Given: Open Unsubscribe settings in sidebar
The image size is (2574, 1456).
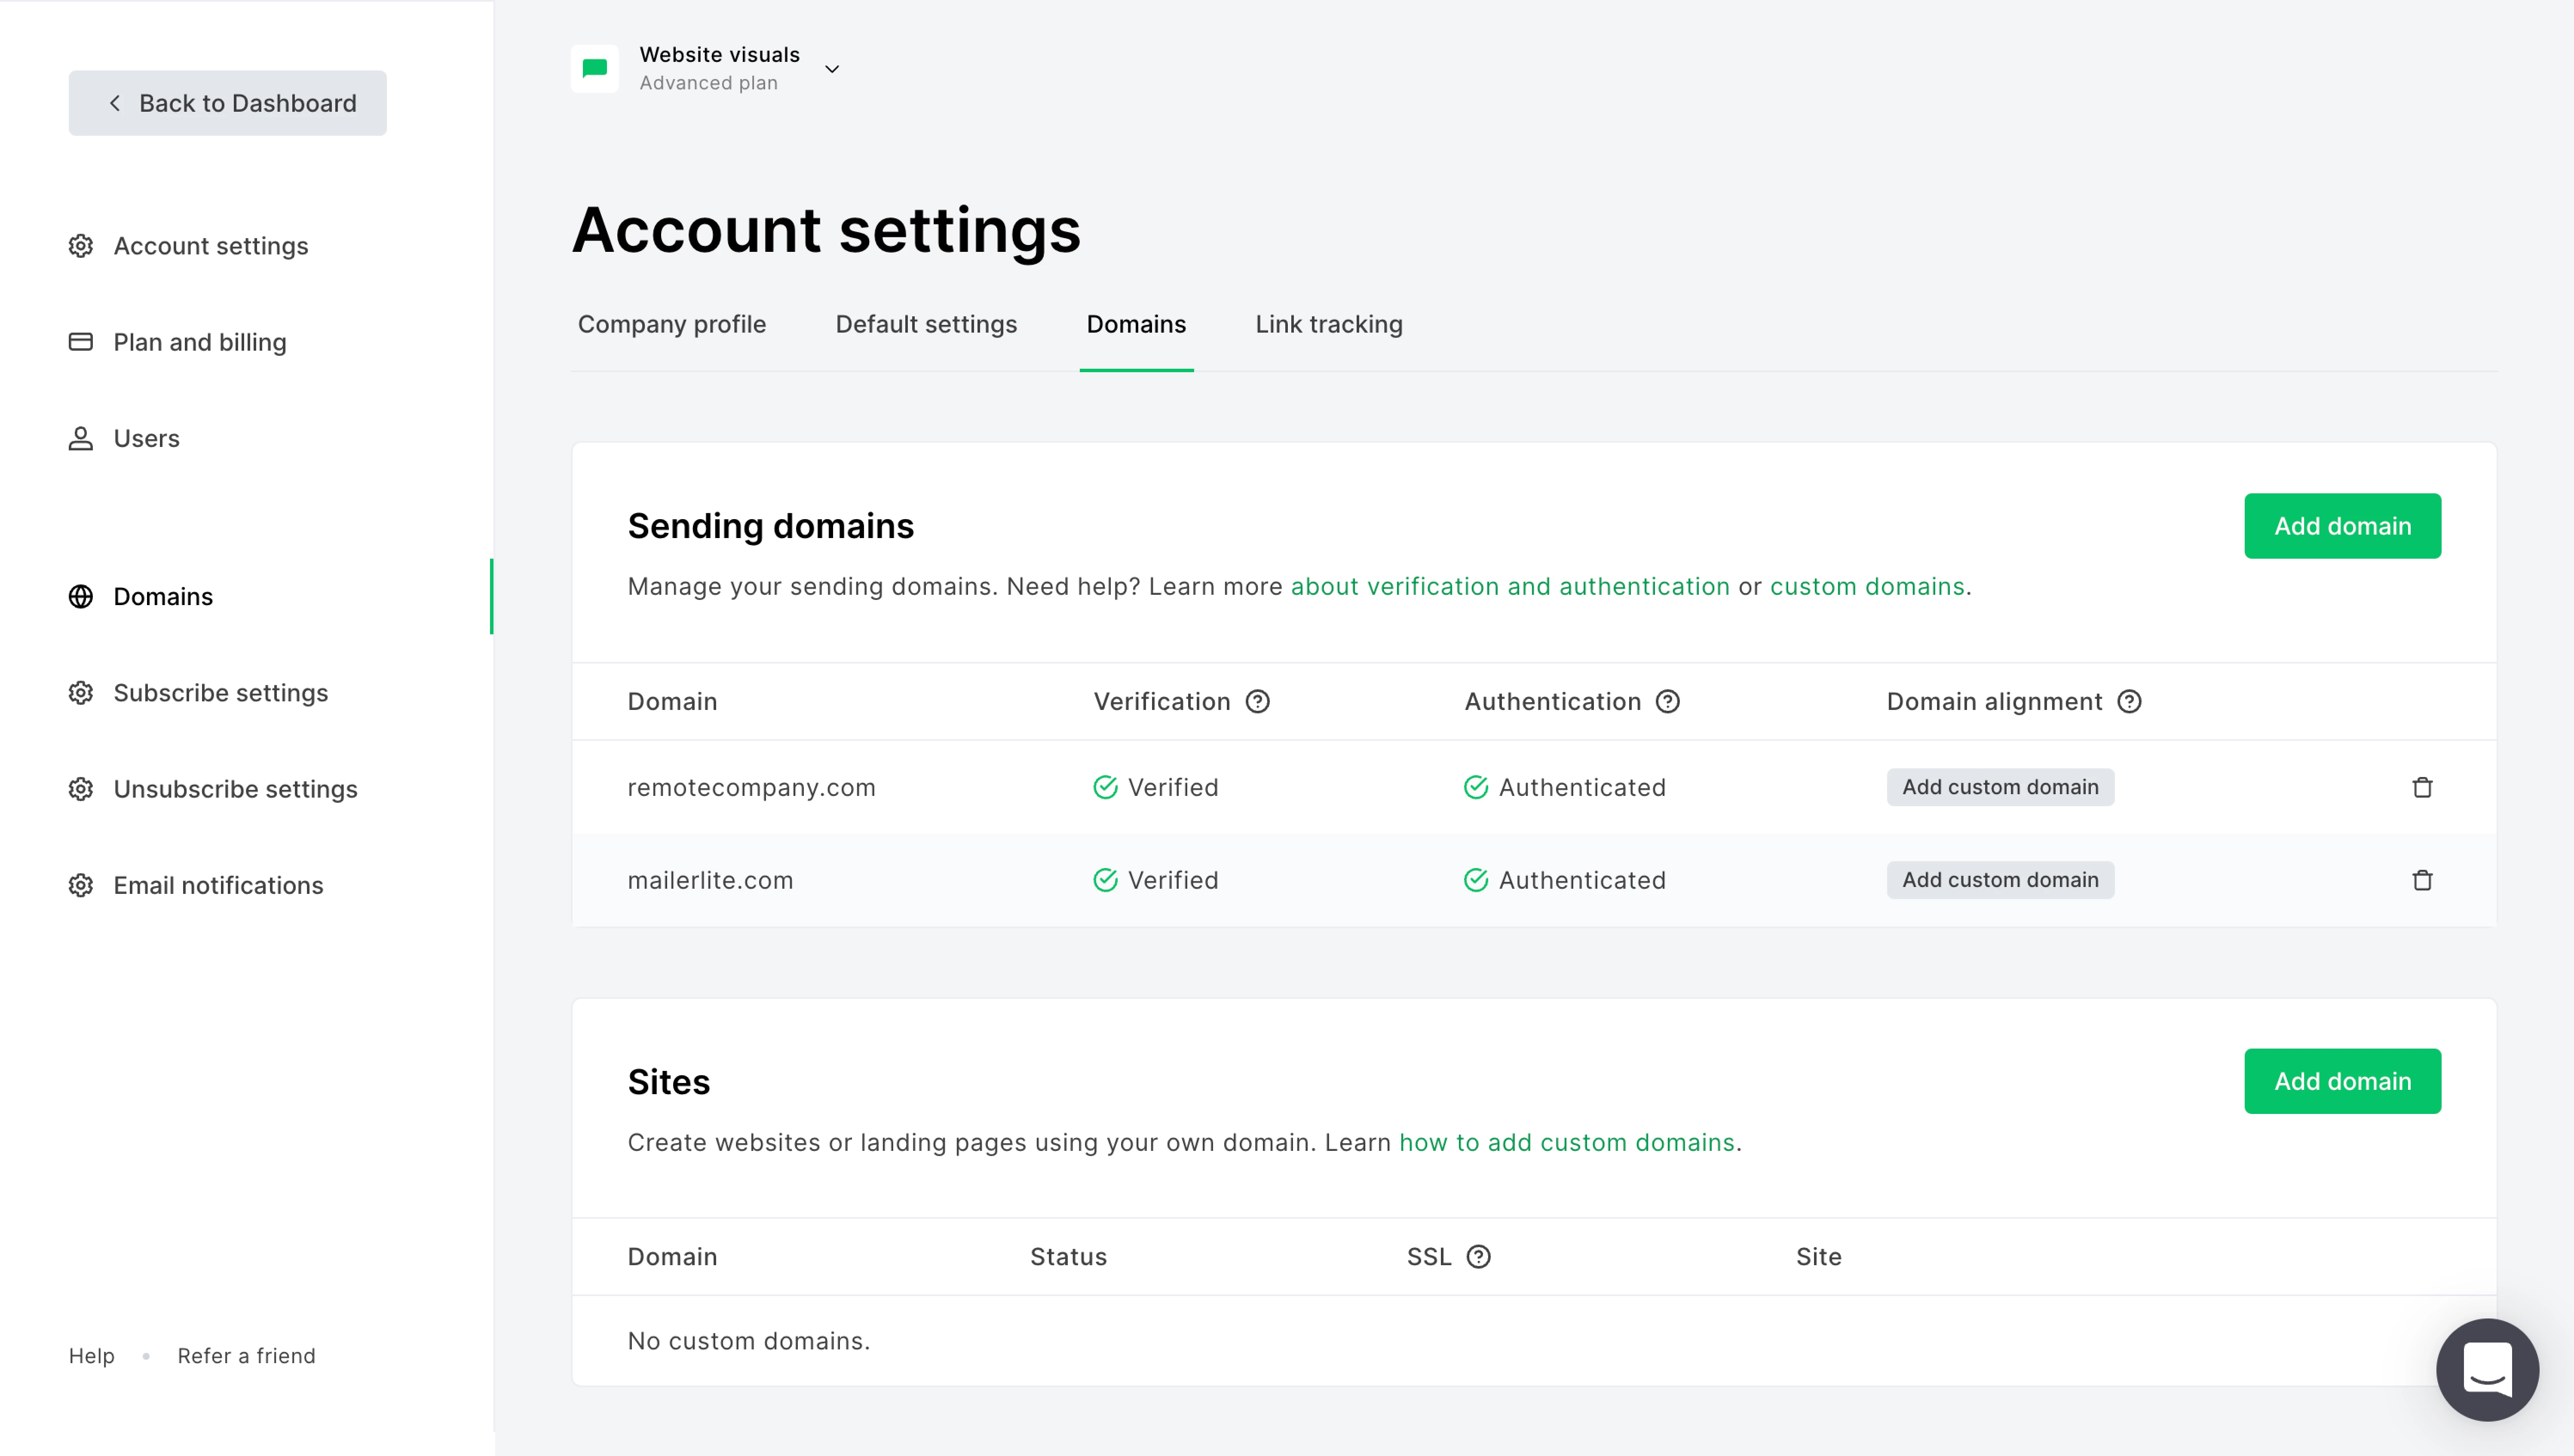Looking at the screenshot, I should pyautogui.click(x=235, y=789).
